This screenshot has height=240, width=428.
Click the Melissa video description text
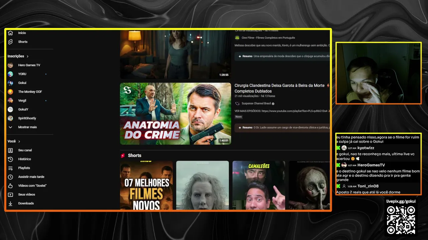pyautogui.click(x=282, y=45)
